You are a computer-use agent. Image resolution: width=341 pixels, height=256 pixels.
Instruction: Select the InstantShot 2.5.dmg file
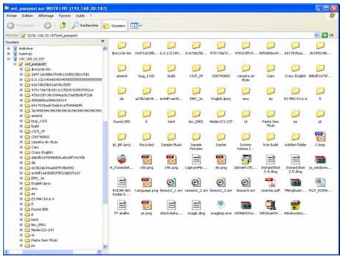pos(295,164)
